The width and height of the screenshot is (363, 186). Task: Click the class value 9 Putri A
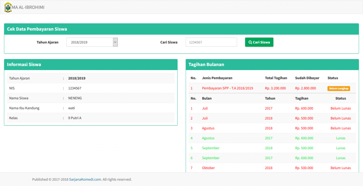click(x=75, y=118)
